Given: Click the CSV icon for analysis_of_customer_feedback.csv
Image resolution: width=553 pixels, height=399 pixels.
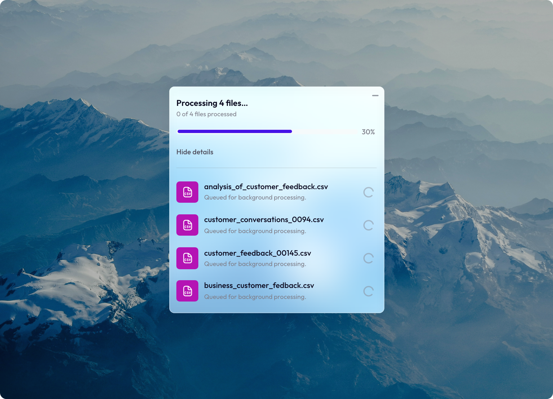Looking at the screenshot, I should coord(187,192).
